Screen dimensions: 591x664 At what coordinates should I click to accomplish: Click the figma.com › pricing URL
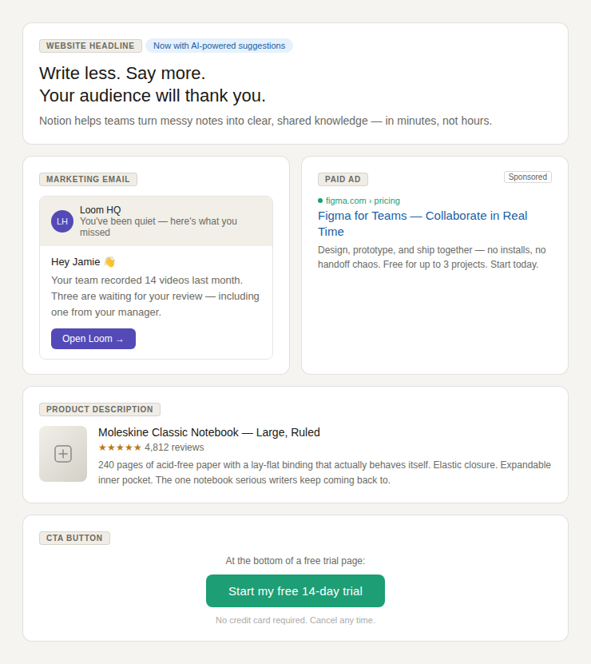(x=363, y=201)
